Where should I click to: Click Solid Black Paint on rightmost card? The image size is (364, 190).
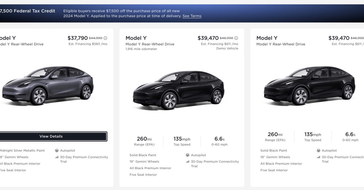[x=274, y=151]
